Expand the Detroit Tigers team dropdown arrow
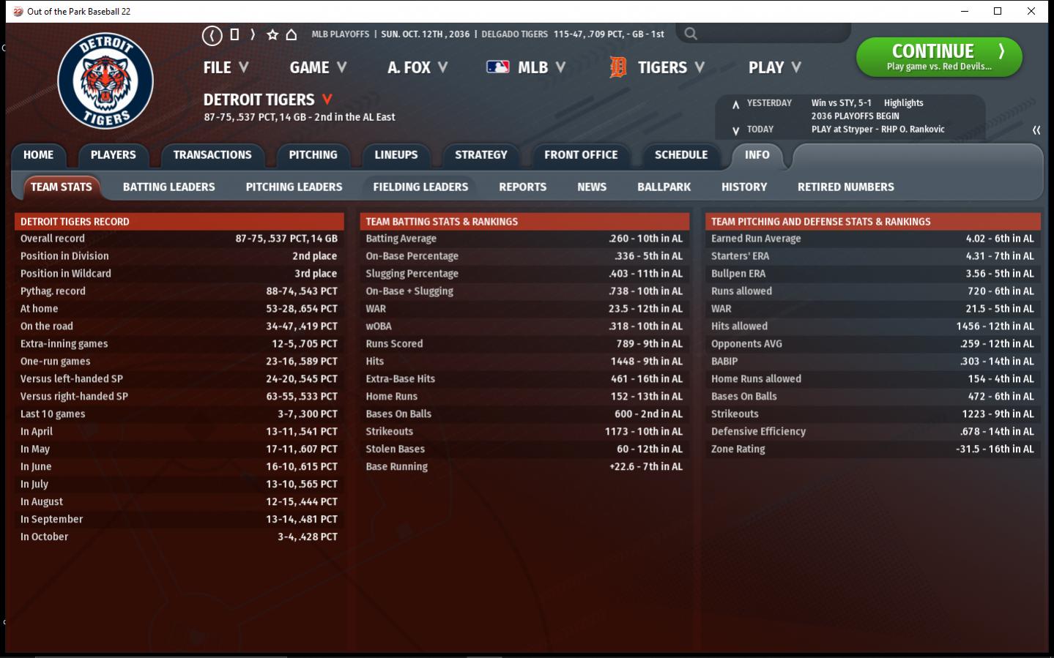 [327, 100]
